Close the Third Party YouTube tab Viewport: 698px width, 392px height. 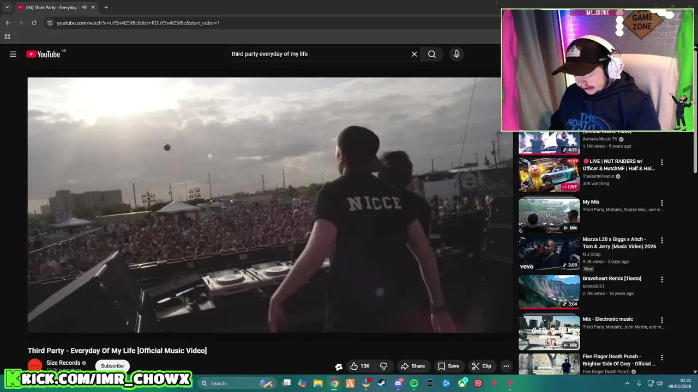(x=93, y=8)
